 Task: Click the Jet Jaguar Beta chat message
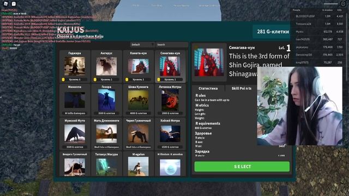[46, 41]
